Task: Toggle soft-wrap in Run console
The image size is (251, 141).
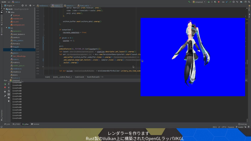Action: 9,91
